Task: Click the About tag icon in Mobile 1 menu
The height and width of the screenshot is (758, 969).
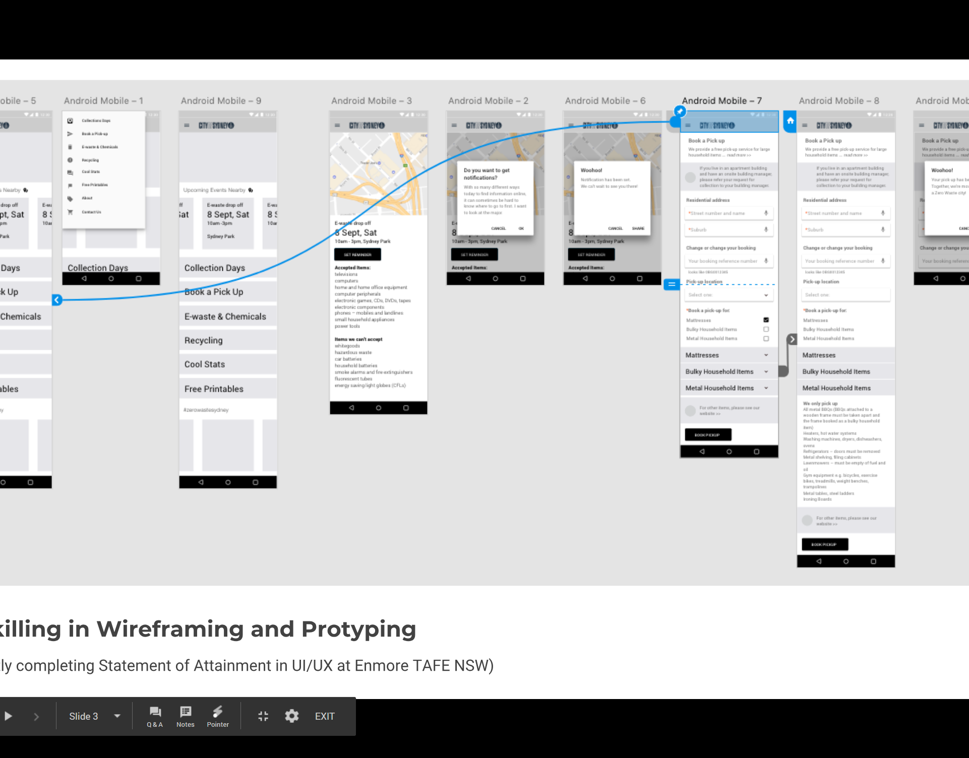Action: [70, 198]
